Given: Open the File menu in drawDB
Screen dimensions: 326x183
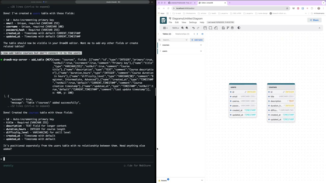Looking at the screenshot, I should (170, 22).
